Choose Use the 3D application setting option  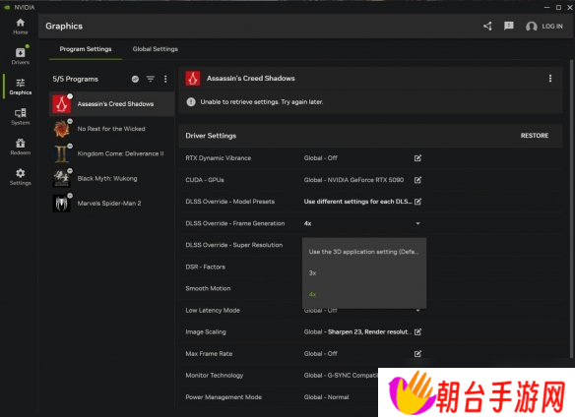[x=364, y=252]
